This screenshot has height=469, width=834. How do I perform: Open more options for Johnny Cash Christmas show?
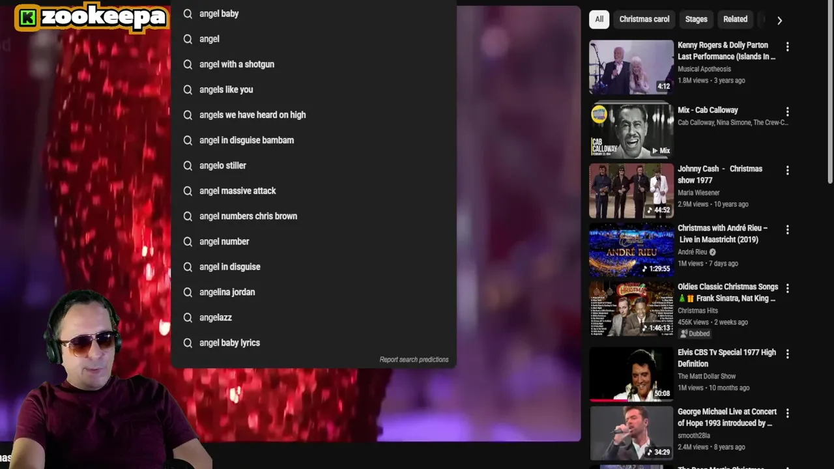[787, 171]
